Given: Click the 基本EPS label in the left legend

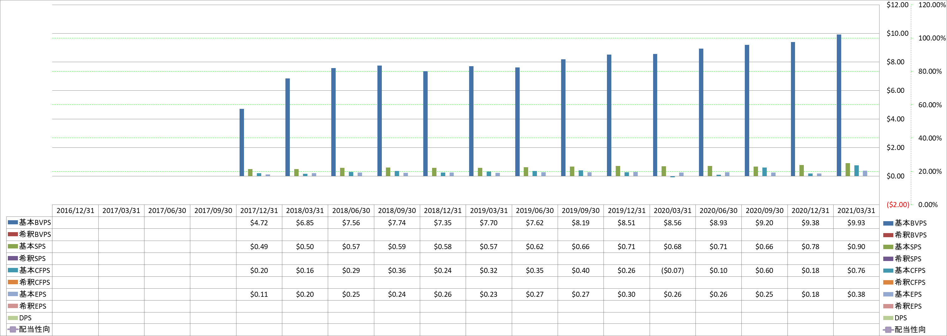Looking at the screenshot, I should (x=33, y=294).
